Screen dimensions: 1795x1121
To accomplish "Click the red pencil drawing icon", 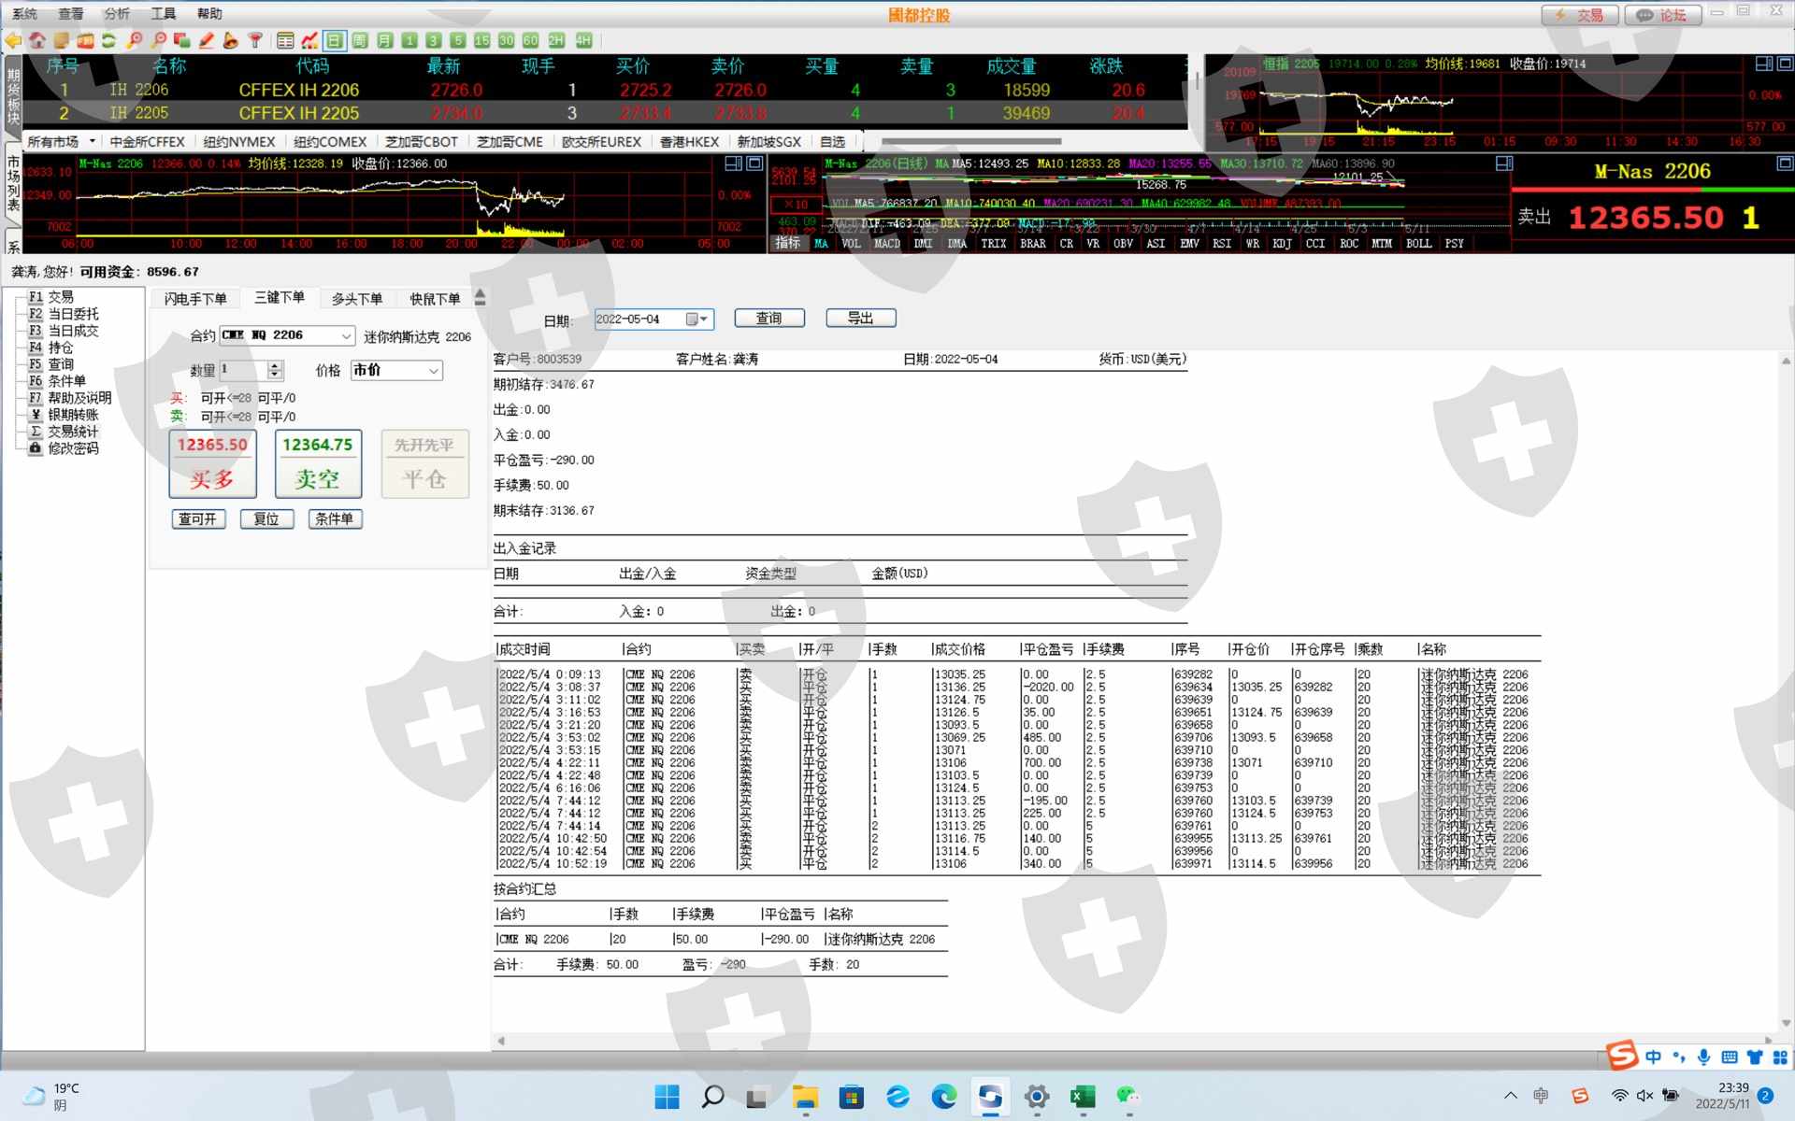I will tap(207, 40).
